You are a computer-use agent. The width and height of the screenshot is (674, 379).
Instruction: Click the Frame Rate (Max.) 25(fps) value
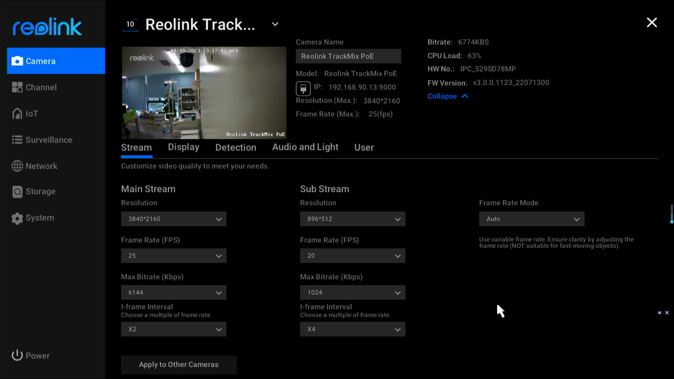click(x=381, y=114)
